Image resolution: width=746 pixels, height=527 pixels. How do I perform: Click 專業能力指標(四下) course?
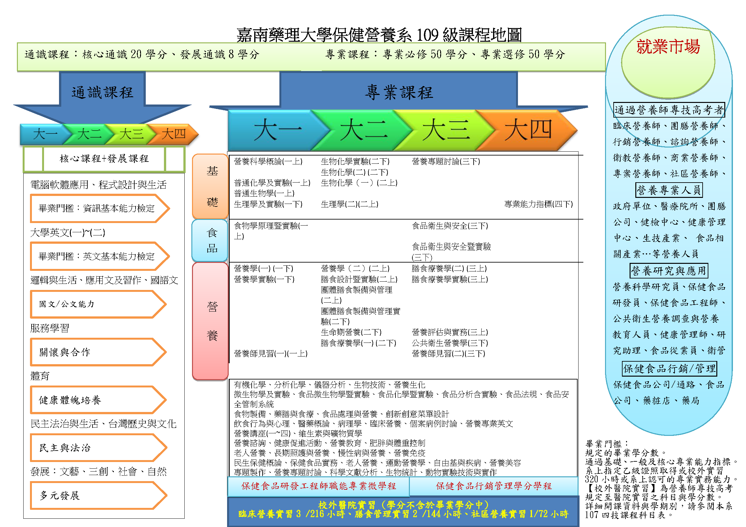coord(538,204)
